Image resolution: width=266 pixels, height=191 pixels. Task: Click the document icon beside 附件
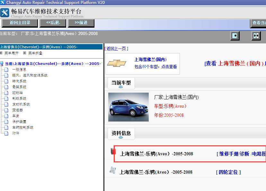coord(6,133)
